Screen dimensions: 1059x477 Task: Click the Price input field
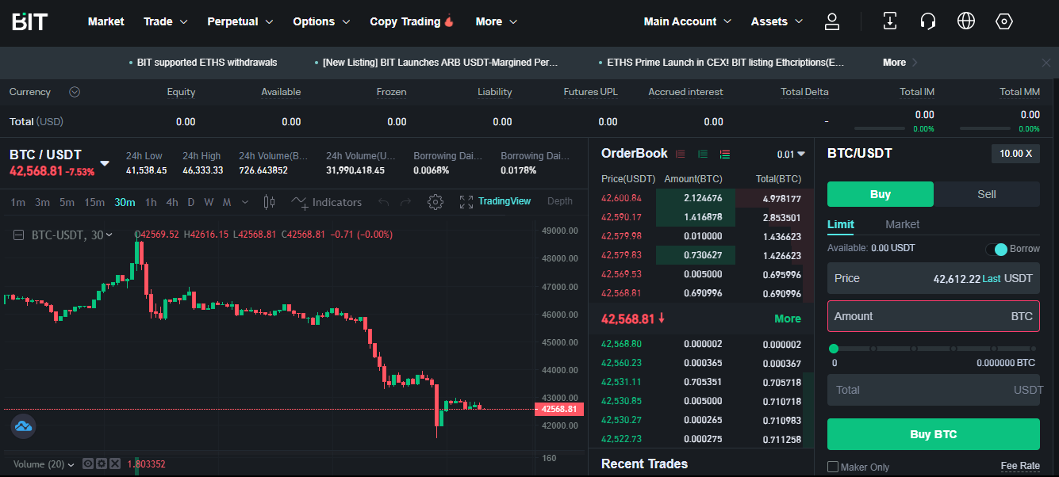(x=934, y=278)
